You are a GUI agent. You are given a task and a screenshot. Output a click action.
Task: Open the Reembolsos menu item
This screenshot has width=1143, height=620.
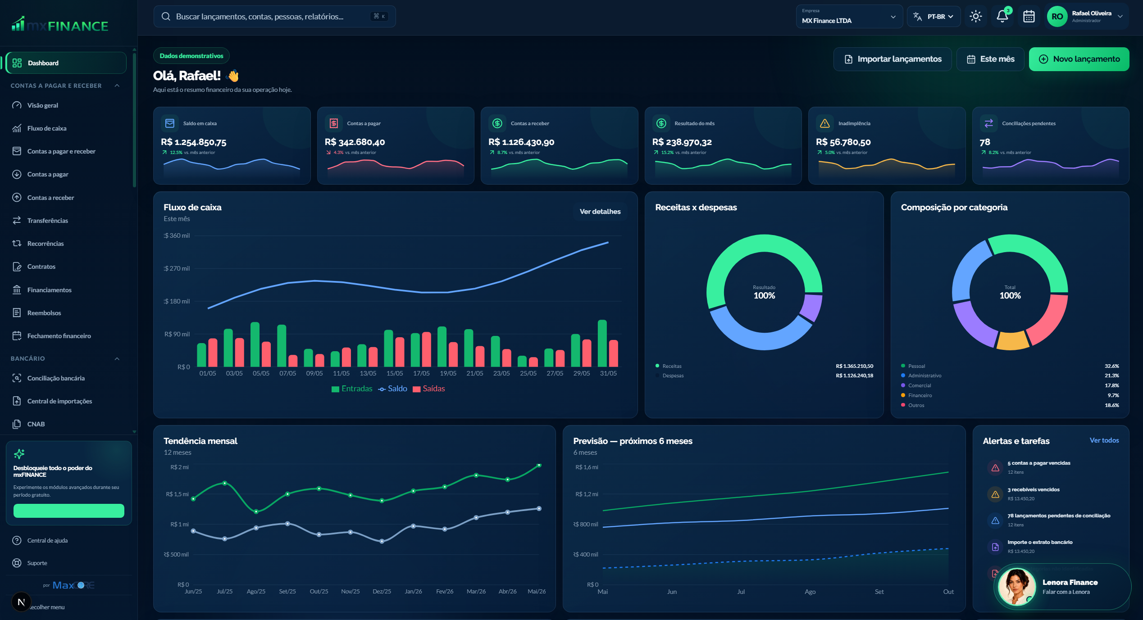tap(66, 313)
